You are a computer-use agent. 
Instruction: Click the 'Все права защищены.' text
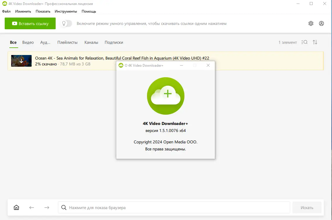tap(166, 149)
